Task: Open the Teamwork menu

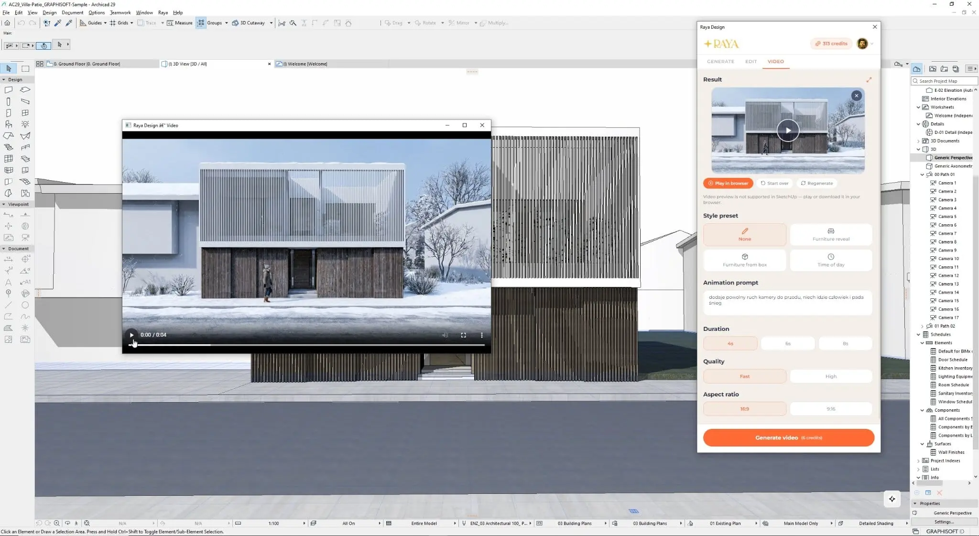Action: (x=120, y=12)
